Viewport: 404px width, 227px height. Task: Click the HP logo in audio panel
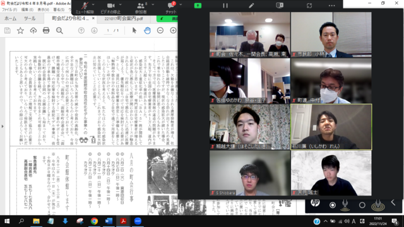pyautogui.click(x=315, y=203)
